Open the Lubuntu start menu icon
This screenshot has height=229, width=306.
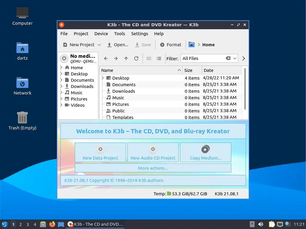click(5, 224)
